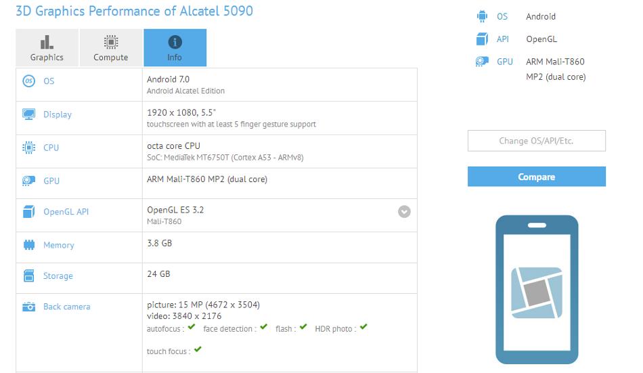Screen dimensions: 643x373
Task: Click the touchscreen gesture support text
Action: point(231,124)
